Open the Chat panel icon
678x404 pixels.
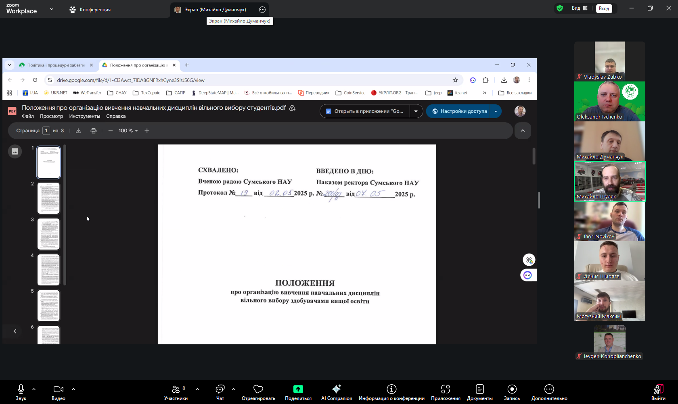220,389
